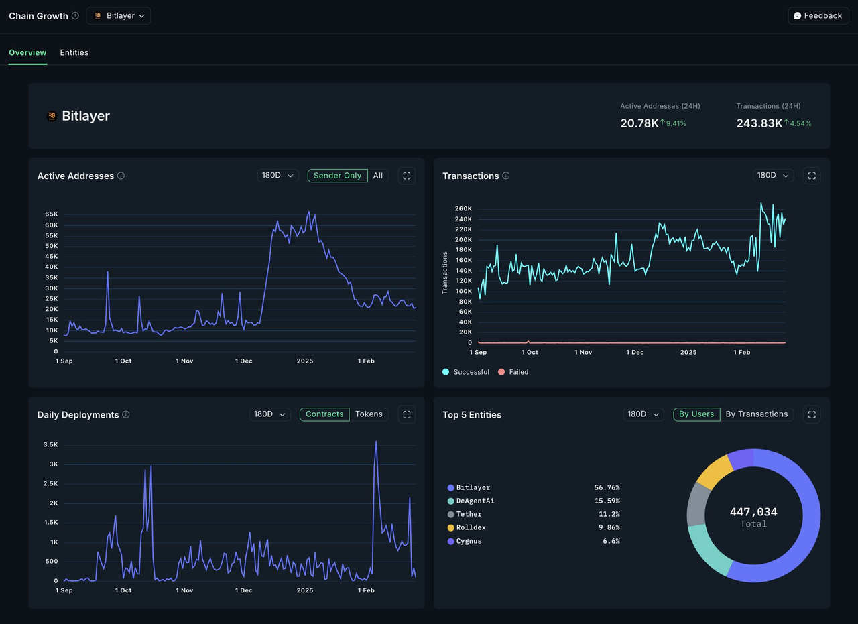Click info icon beside Transactions title
This screenshot has width=858, height=624.
coord(506,176)
